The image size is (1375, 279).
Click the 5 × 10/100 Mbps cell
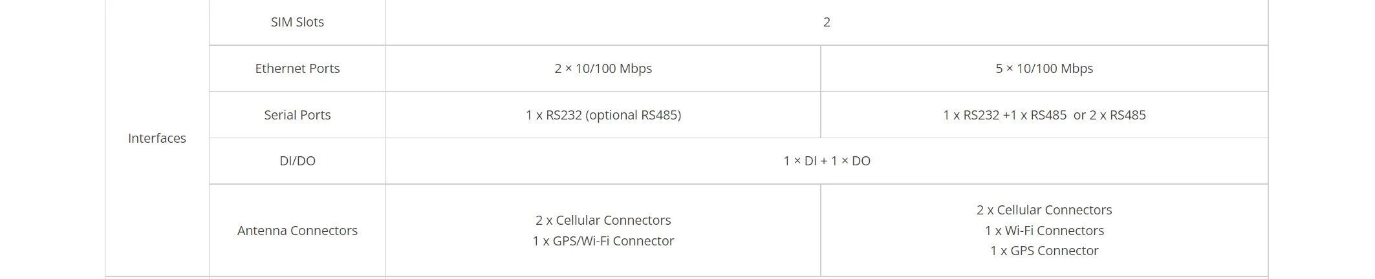click(1044, 68)
